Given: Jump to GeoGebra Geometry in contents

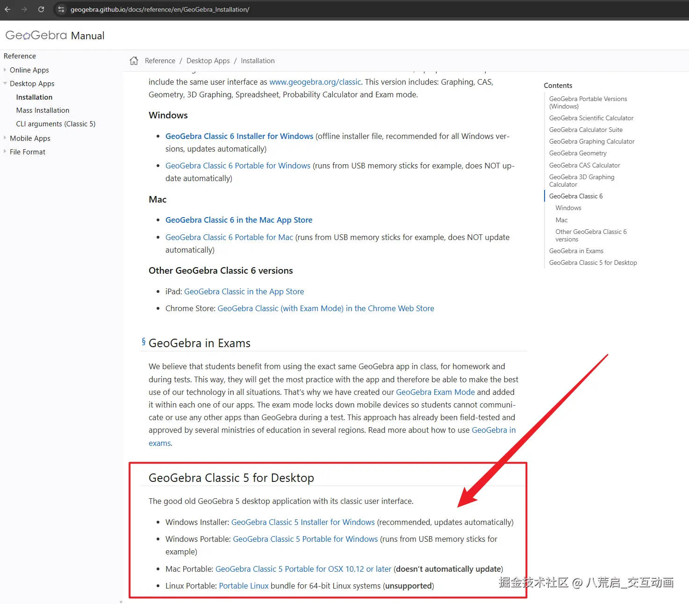Looking at the screenshot, I should tap(578, 153).
